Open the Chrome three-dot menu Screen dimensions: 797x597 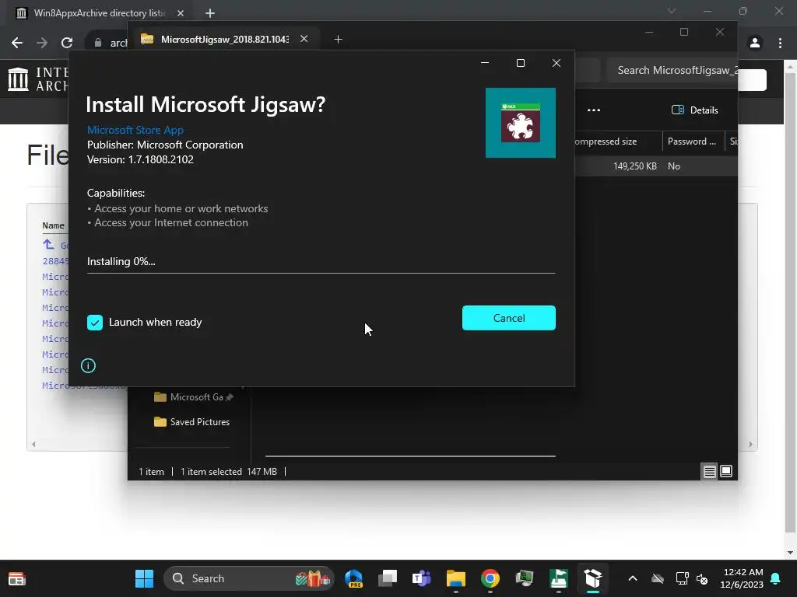coord(780,44)
